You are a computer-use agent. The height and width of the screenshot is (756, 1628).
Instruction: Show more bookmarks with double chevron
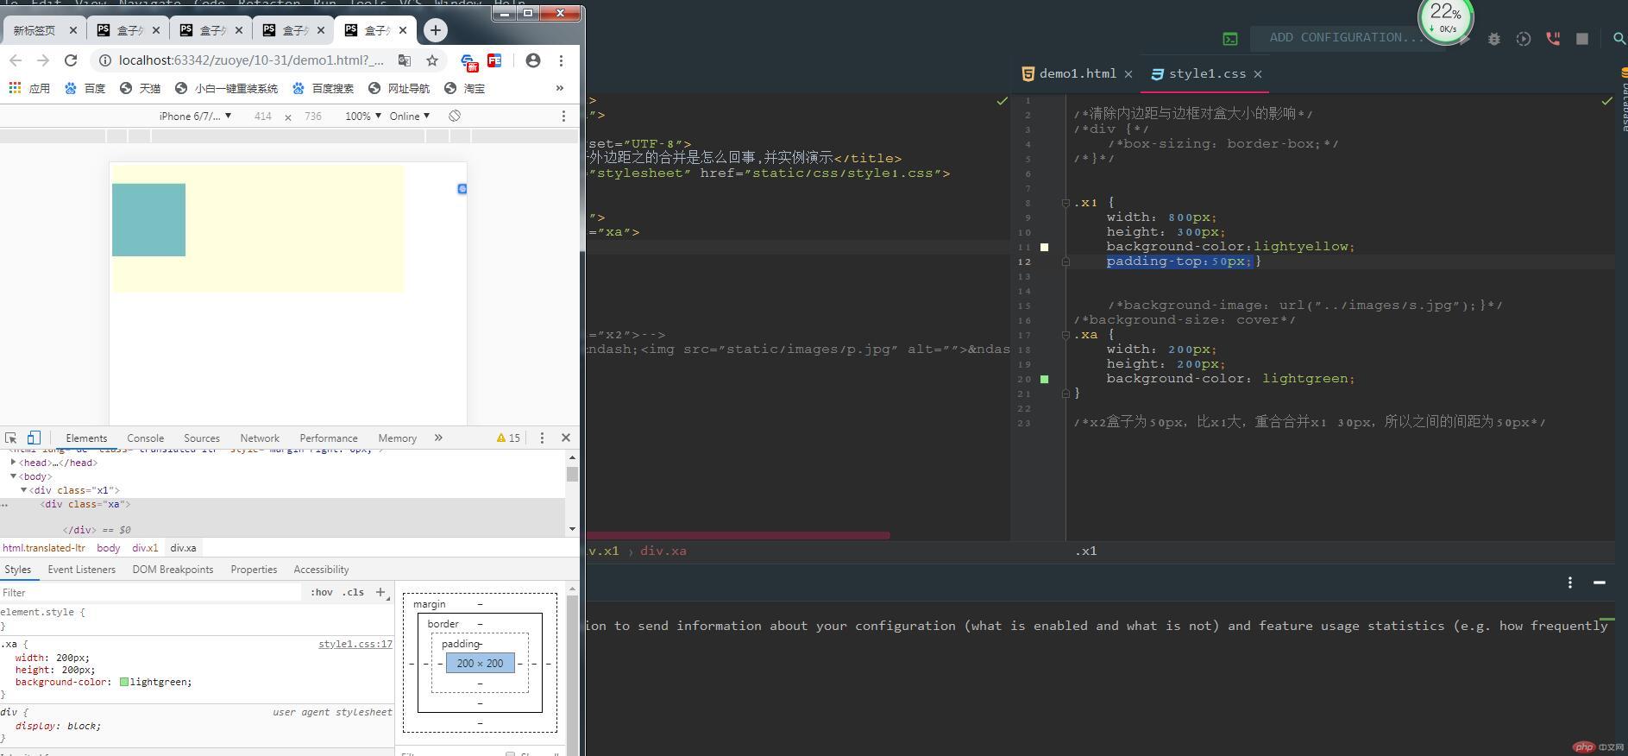click(559, 88)
